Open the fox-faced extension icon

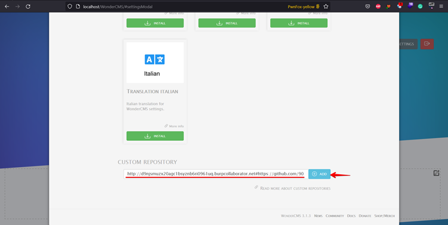[389, 7]
